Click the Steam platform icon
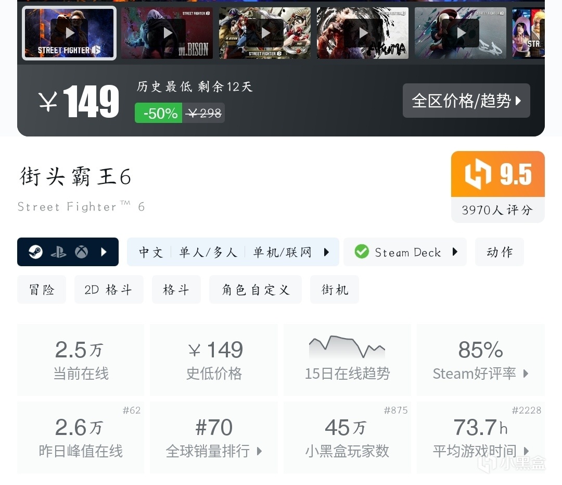 click(35, 252)
